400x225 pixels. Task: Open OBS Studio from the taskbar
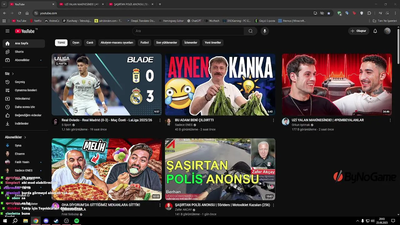(67, 221)
